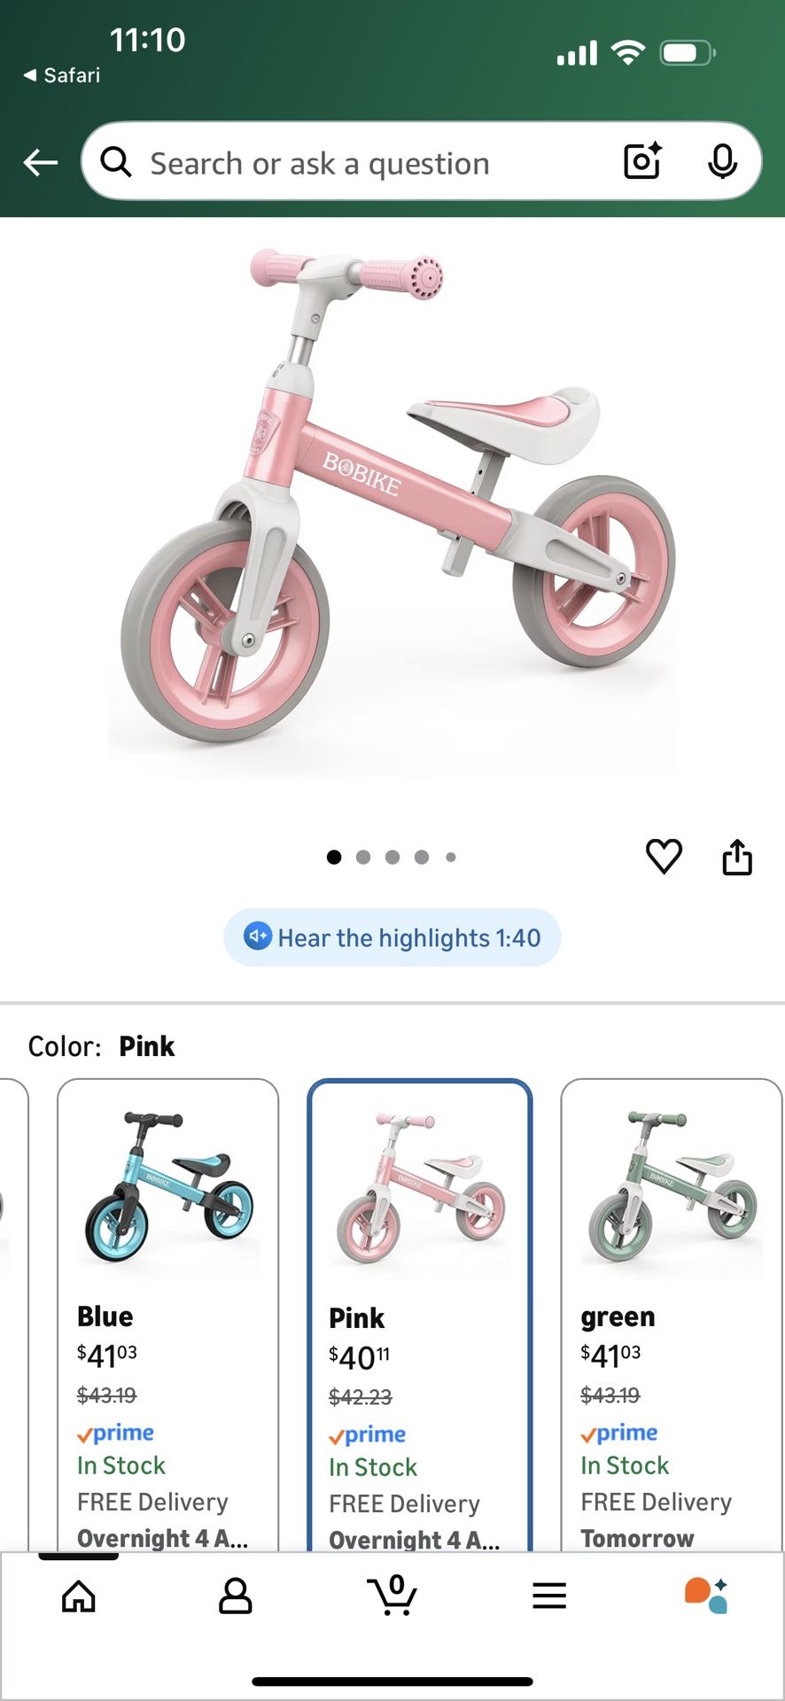Choose green color variant
Viewport: 785px width, 1701px height.
672,1315
